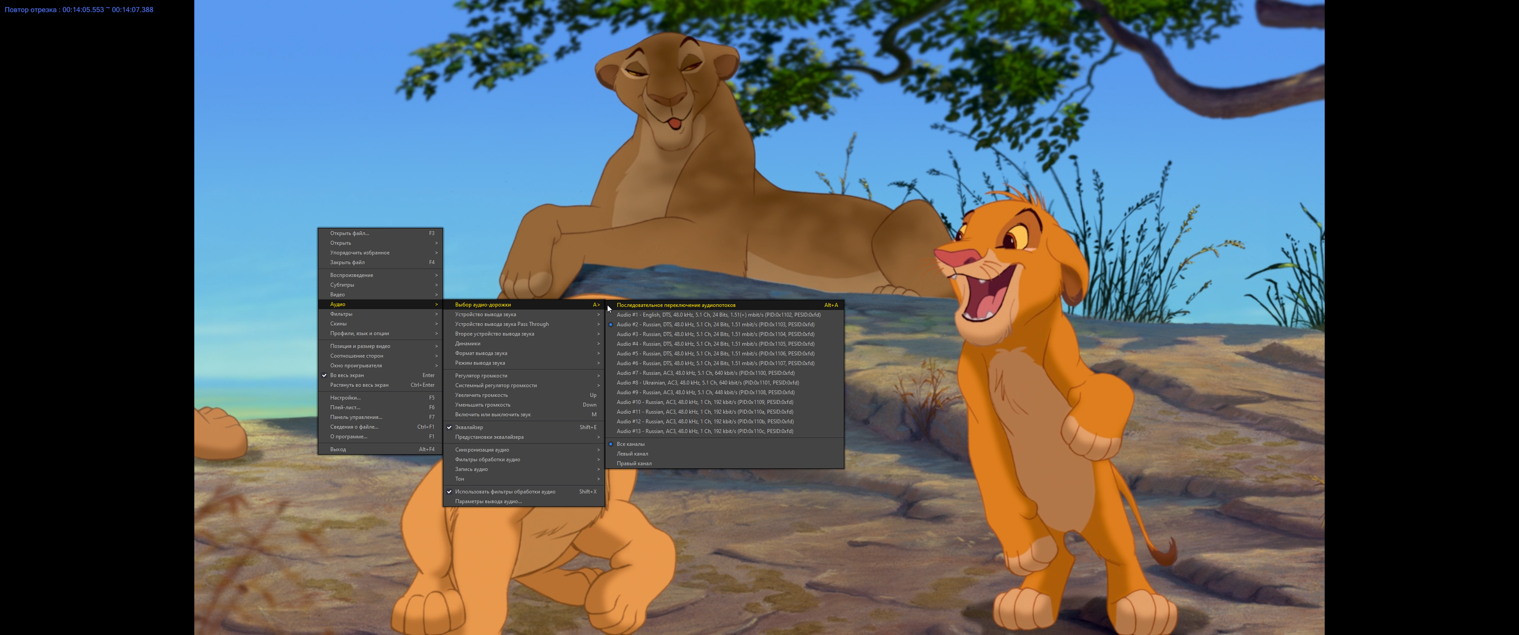Expand Предустановки эквалайзера submenu
This screenshot has width=1519, height=635.
pyautogui.click(x=489, y=437)
